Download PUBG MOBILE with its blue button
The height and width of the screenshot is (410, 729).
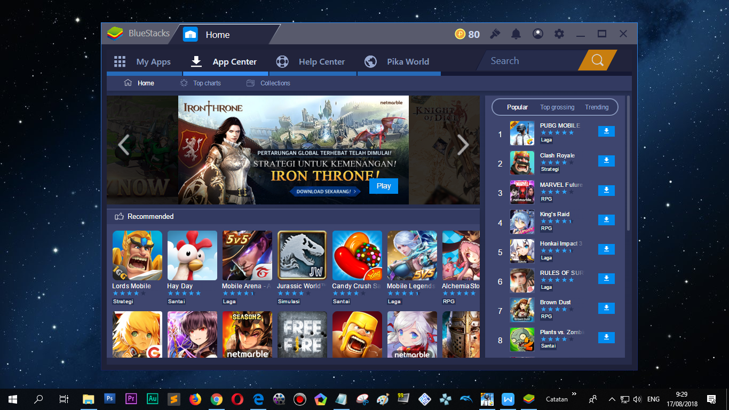606,131
